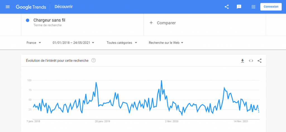Viewport: 286px width, 132px height.
Task: Open the date range dropdown
Action: 73,43
